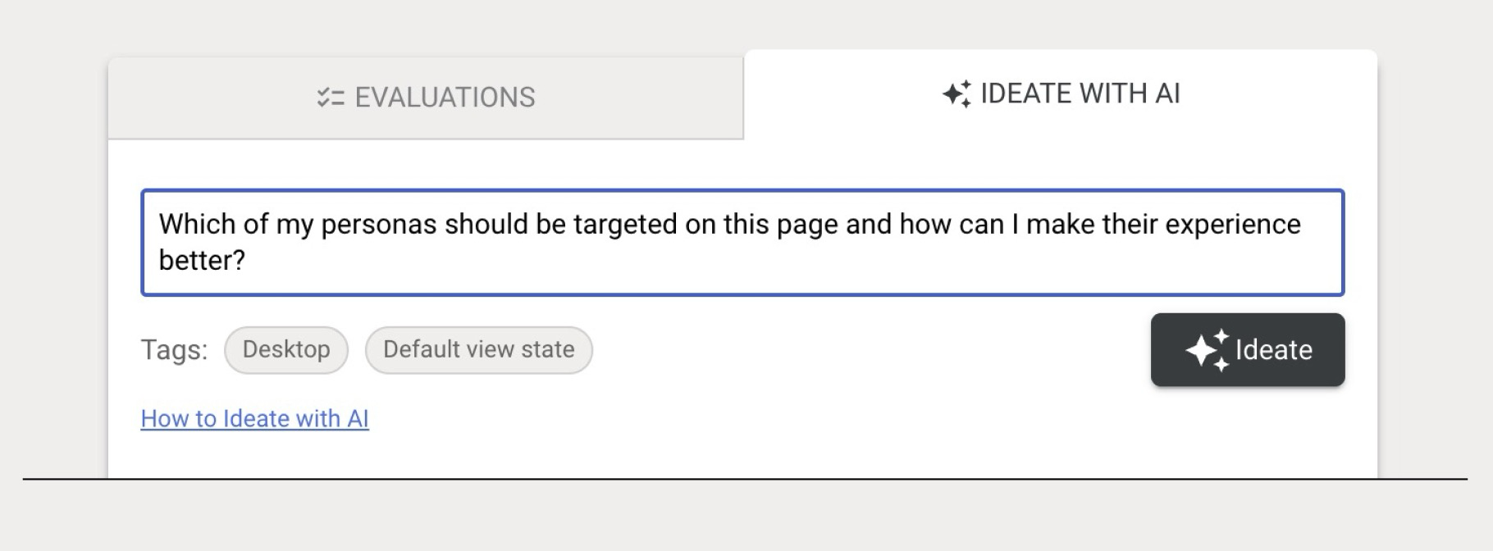Switch to the Evaluations tab
Viewport: 1493px width, 551px height.
(426, 98)
